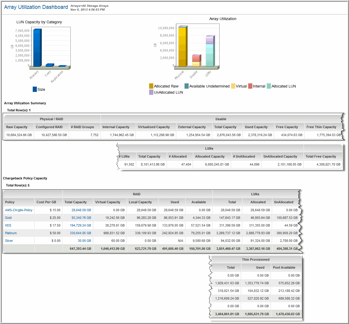Select the Virtual legend color box
349x324 pixels.
pyautogui.click(x=233, y=86)
